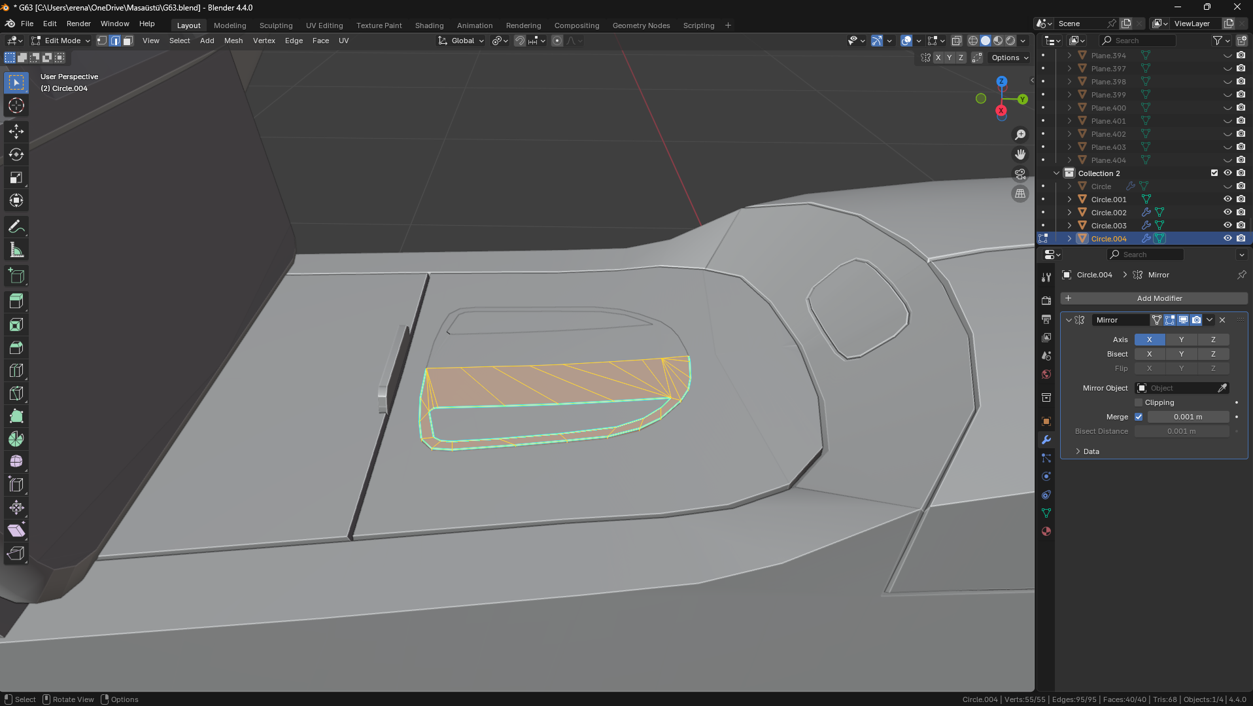Open the viewport Options dropdown
The height and width of the screenshot is (706, 1253).
pos(1009,58)
